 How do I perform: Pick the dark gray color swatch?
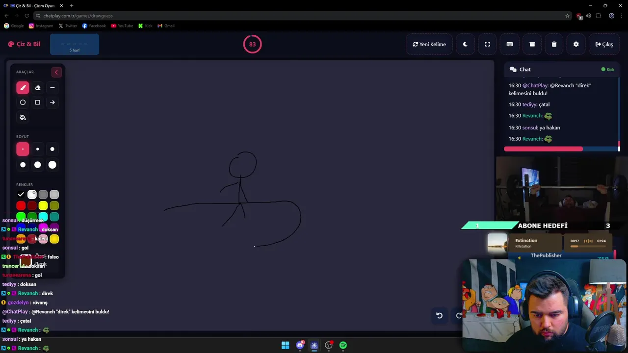(x=43, y=195)
